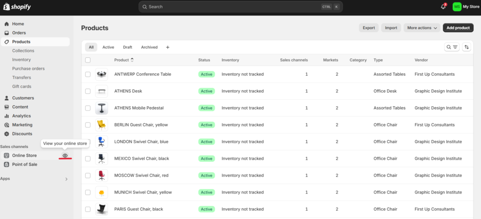The image size is (481, 219).
Task: Check the ANTWERP Conference Table row
Action: (88, 74)
